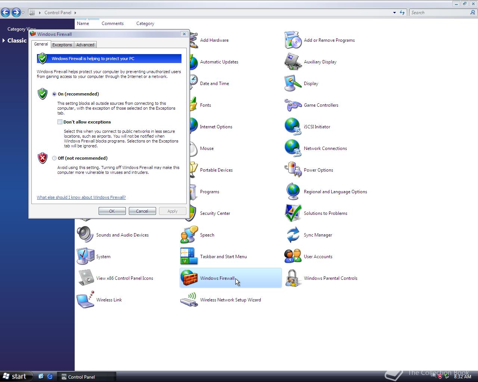Click the Forward navigation arrow

click(16, 12)
